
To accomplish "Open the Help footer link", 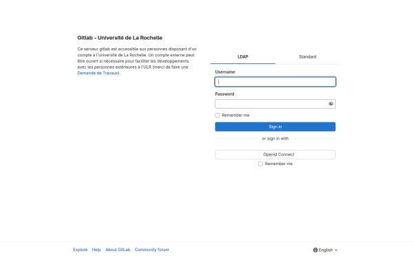I will click(96, 250).
